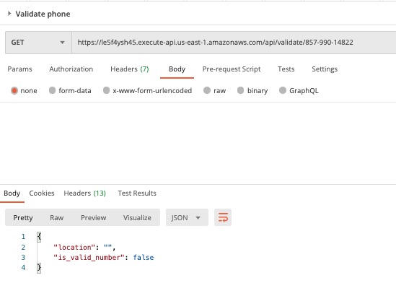Select the form-data radio button
The width and height of the screenshot is (396, 296).
(x=52, y=90)
